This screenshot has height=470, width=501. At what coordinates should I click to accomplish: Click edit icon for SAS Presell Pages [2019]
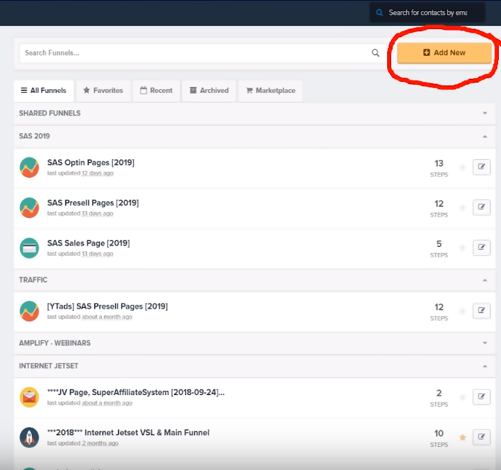(482, 207)
